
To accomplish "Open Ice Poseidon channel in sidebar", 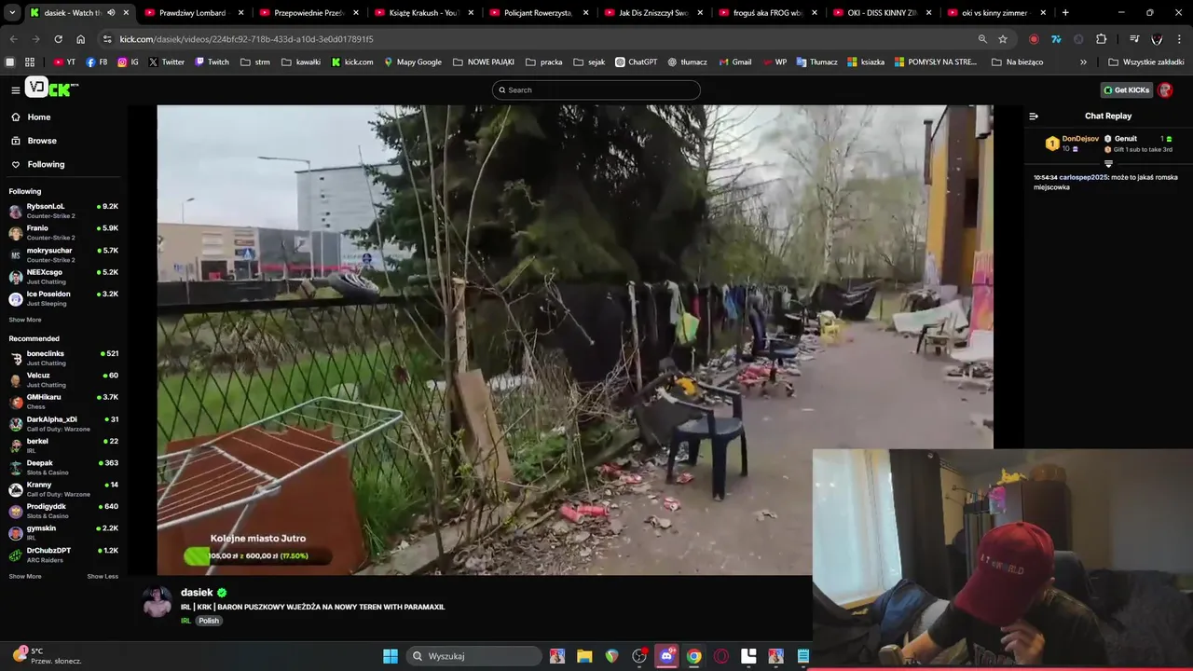I will click(63, 298).
